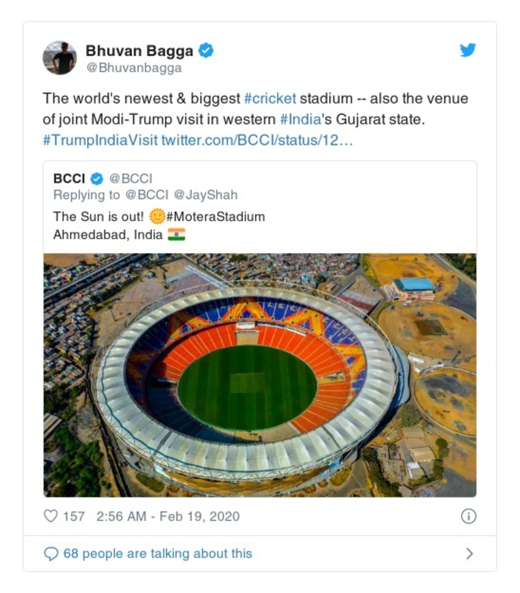Open "68 people are talking about this"
Screen dimensions: 520x593
(x=157, y=554)
